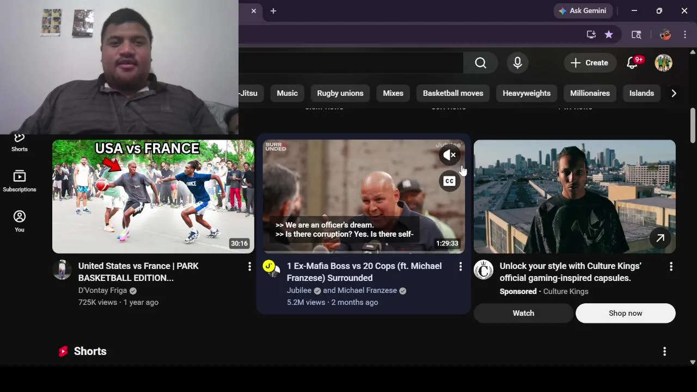This screenshot has height=392, width=697.
Task: Open the Michael Franzese channel link
Action: coord(367,291)
